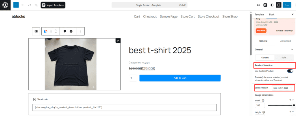296x116 pixels.
Task: Click the block drag handle dots
Action: coord(51,31)
